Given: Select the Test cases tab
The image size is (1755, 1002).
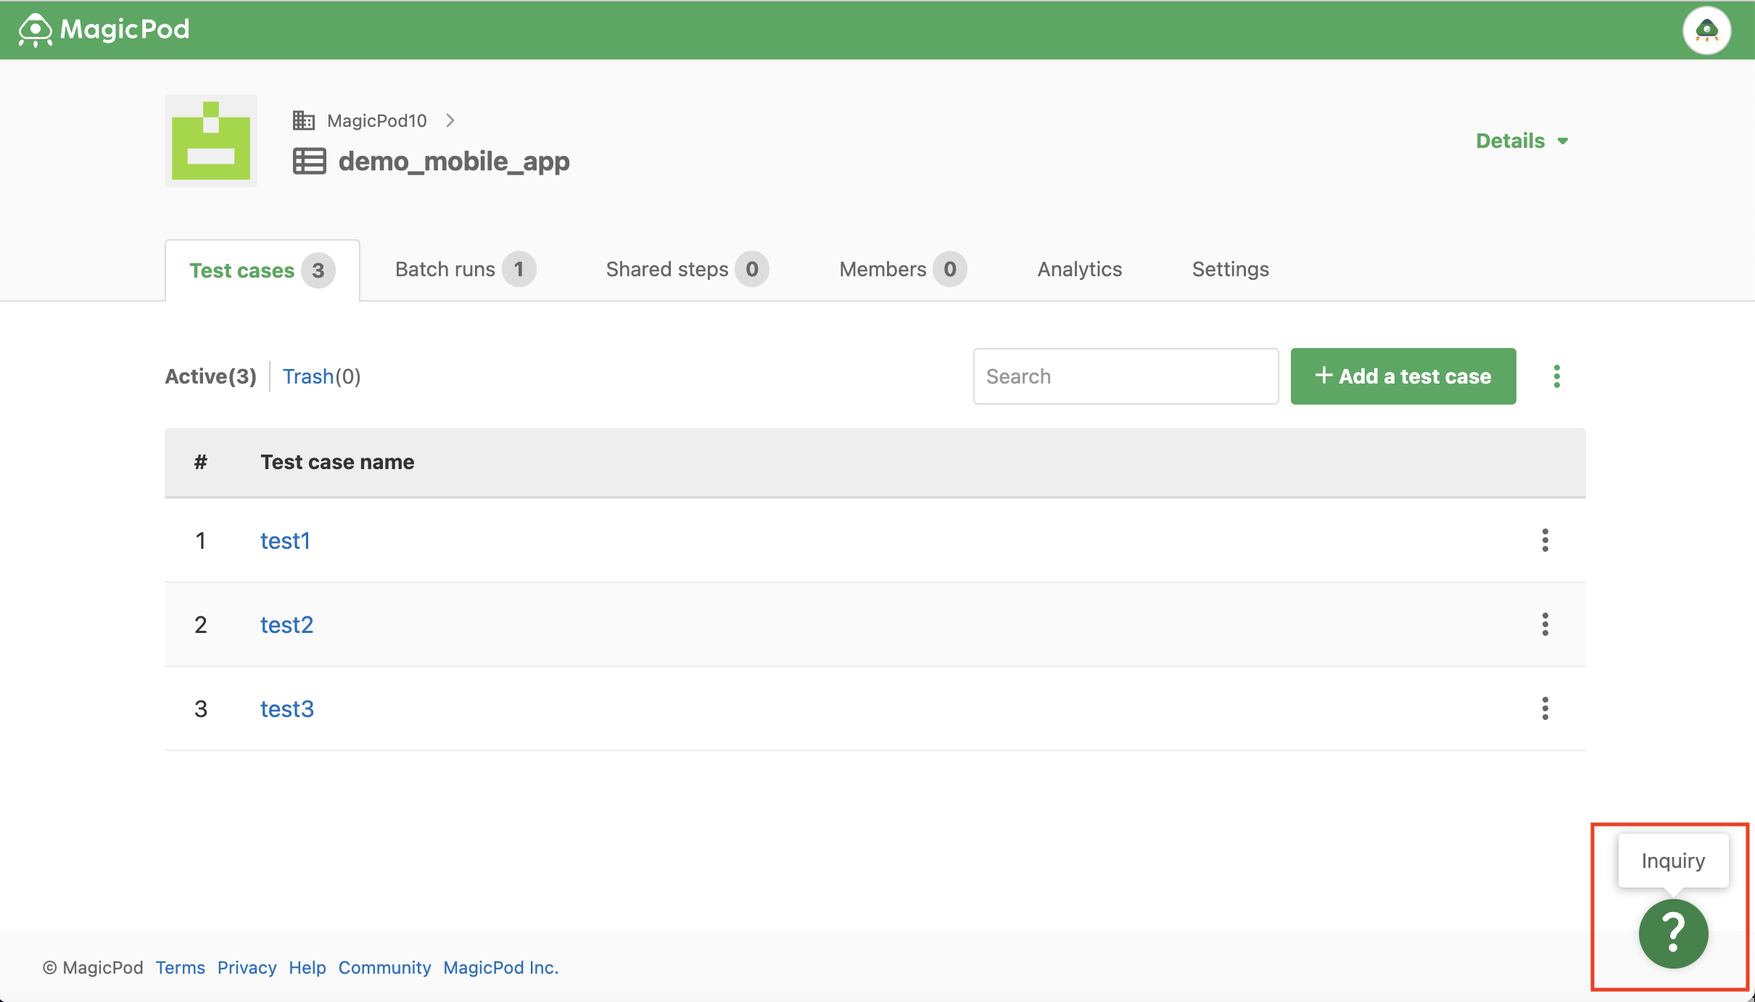Looking at the screenshot, I should coord(262,270).
